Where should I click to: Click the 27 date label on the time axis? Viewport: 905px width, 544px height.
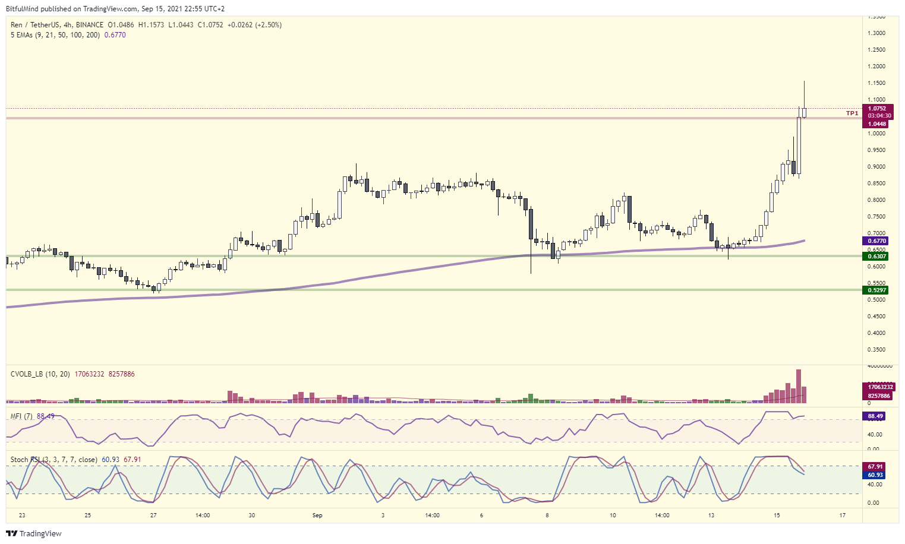[x=153, y=515]
